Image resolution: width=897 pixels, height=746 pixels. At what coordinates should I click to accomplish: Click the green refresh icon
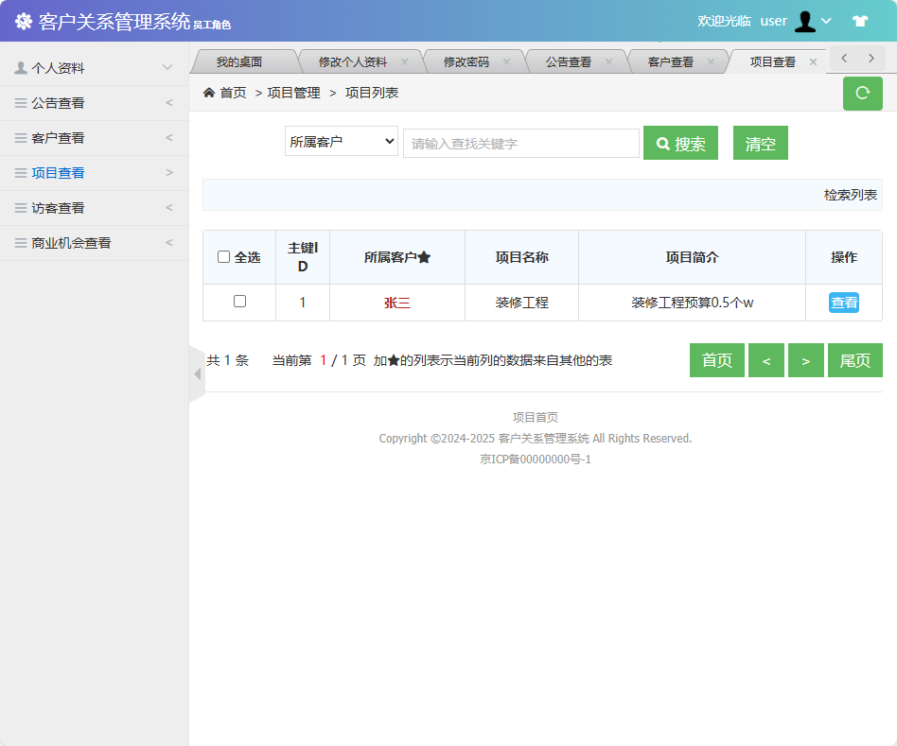point(862,94)
